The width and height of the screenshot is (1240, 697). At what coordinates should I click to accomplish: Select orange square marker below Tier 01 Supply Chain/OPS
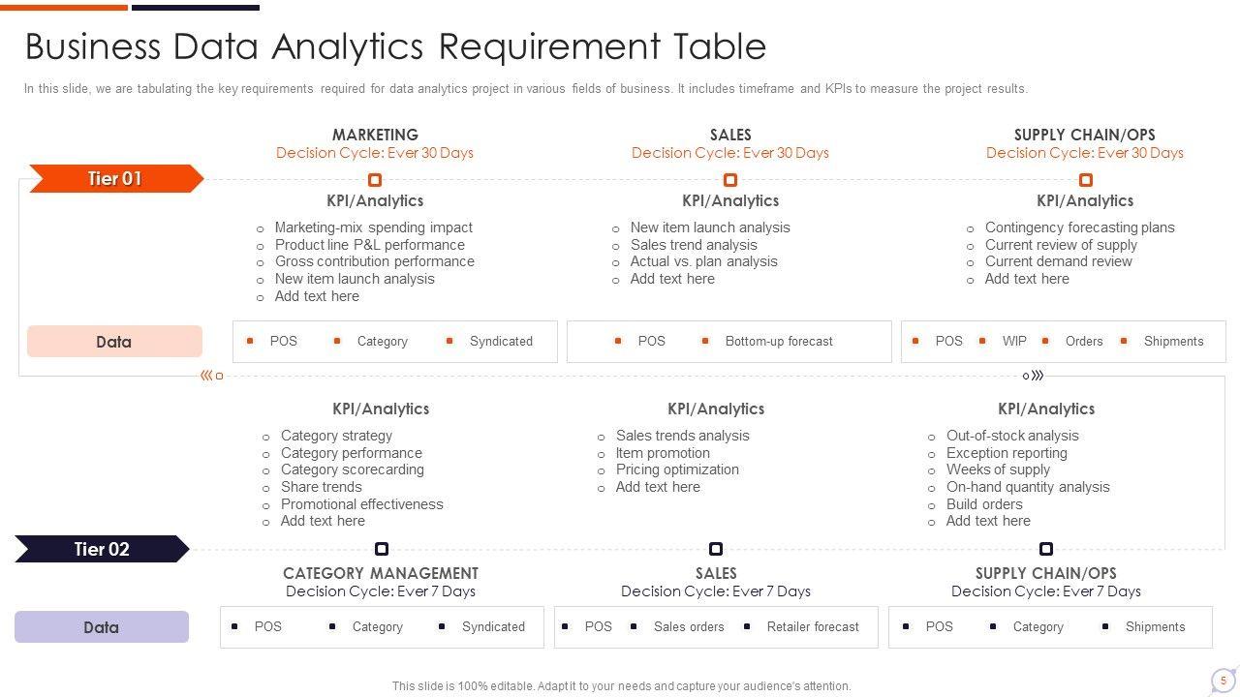click(x=1086, y=180)
